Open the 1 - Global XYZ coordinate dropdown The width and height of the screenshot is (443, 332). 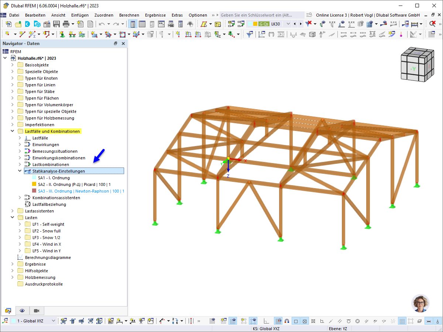pyautogui.click(x=53, y=321)
